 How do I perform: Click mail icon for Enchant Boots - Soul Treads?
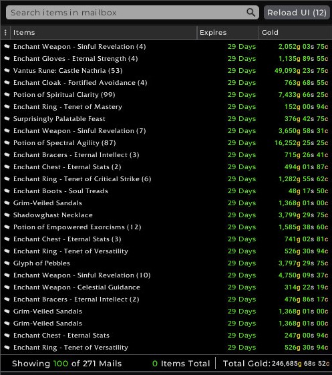point(7,191)
